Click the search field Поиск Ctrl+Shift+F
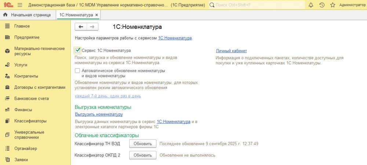This screenshot has height=165, width=367. 257,5
